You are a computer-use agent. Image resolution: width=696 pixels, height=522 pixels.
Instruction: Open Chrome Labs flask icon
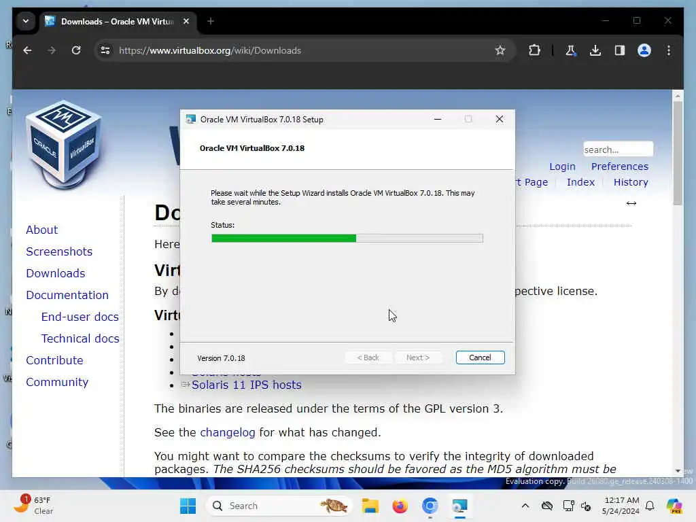tap(570, 50)
